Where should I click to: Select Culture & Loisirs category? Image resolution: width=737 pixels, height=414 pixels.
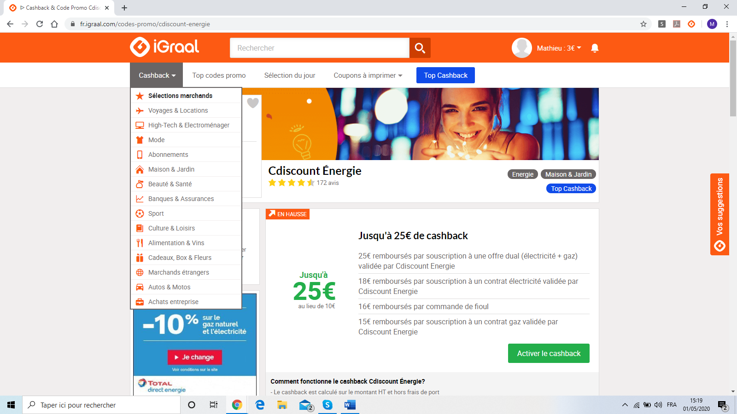(186, 228)
